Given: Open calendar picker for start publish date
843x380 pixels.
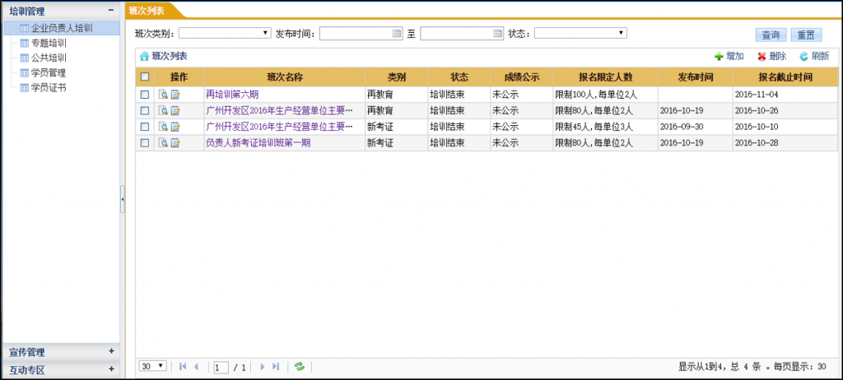Looking at the screenshot, I should (x=397, y=34).
